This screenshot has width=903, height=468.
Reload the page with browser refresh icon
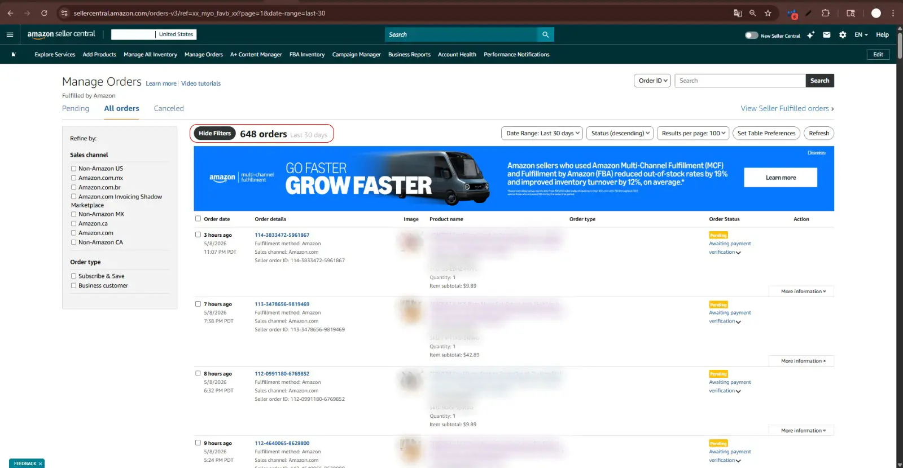click(x=44, y=13)
